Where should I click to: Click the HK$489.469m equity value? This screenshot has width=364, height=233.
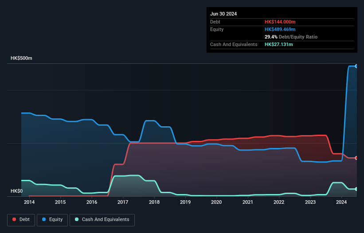tap(280, 29)
